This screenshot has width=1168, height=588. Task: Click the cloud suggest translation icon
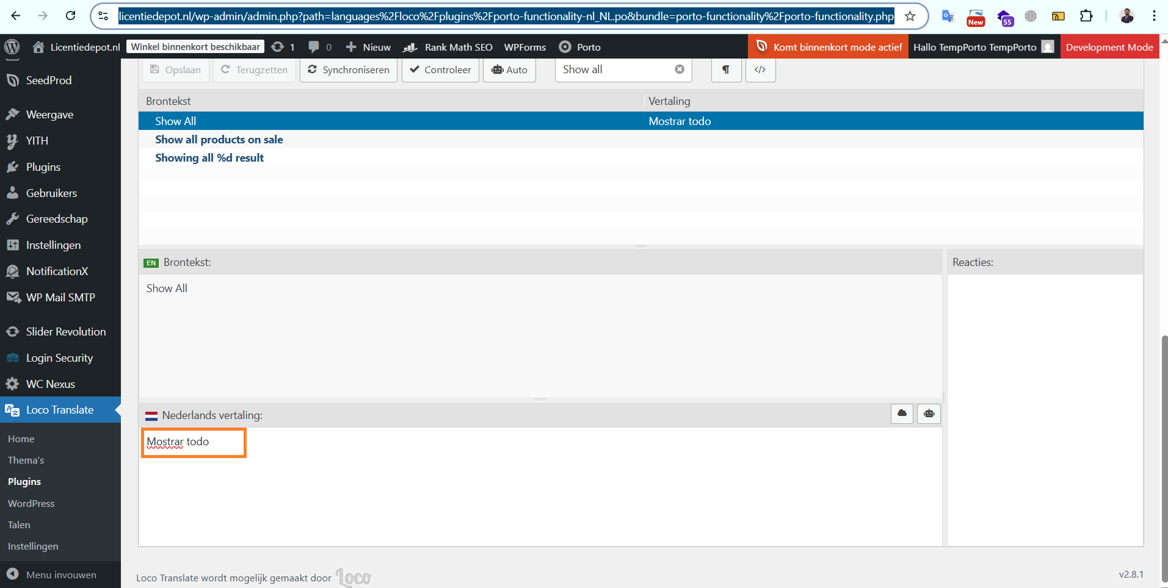click(902, 414)
